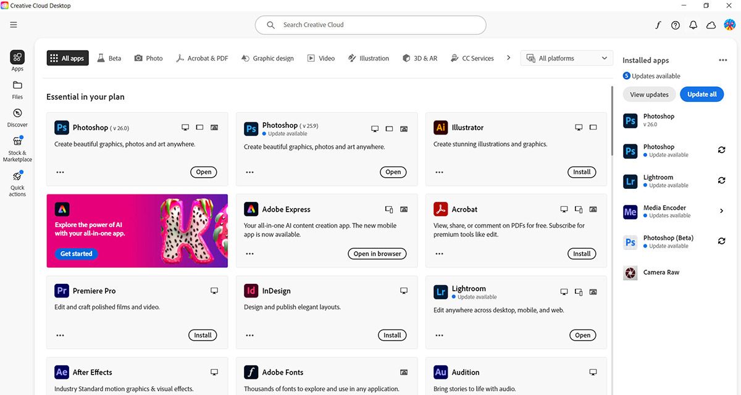Click Update all button

[702, 94]
